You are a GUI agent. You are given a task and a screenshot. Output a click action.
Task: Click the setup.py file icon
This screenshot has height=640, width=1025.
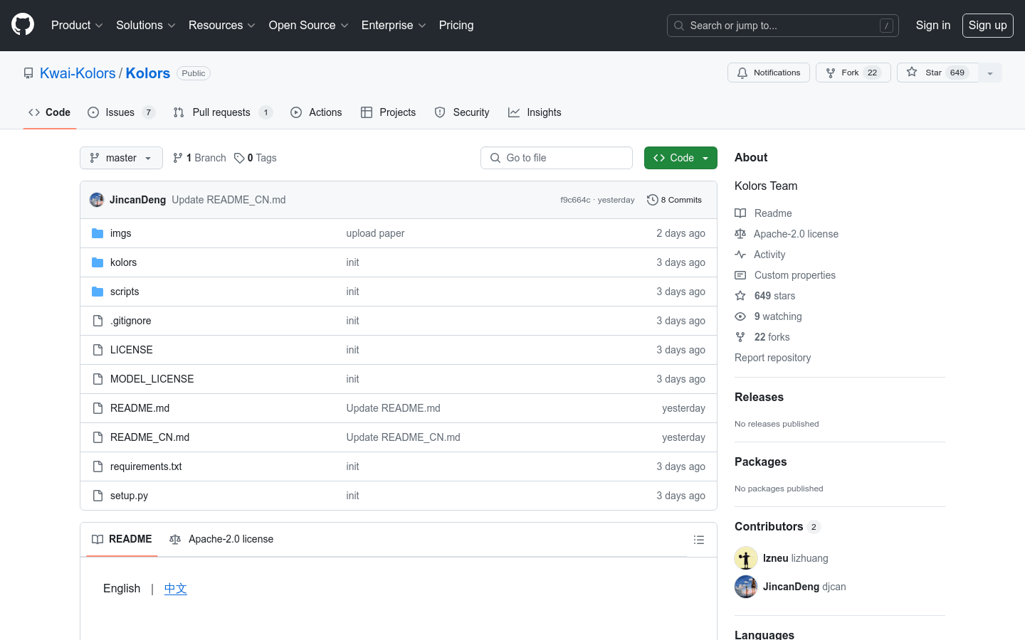(98, 496)
